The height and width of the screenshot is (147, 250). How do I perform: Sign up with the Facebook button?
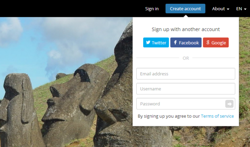(x=186, y=42)
